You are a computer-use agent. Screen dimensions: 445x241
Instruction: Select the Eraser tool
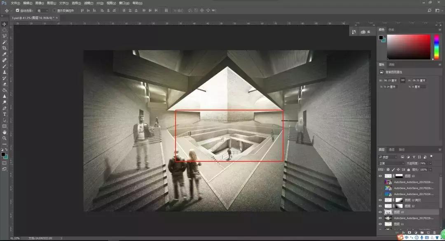click(x=5, y=84)
